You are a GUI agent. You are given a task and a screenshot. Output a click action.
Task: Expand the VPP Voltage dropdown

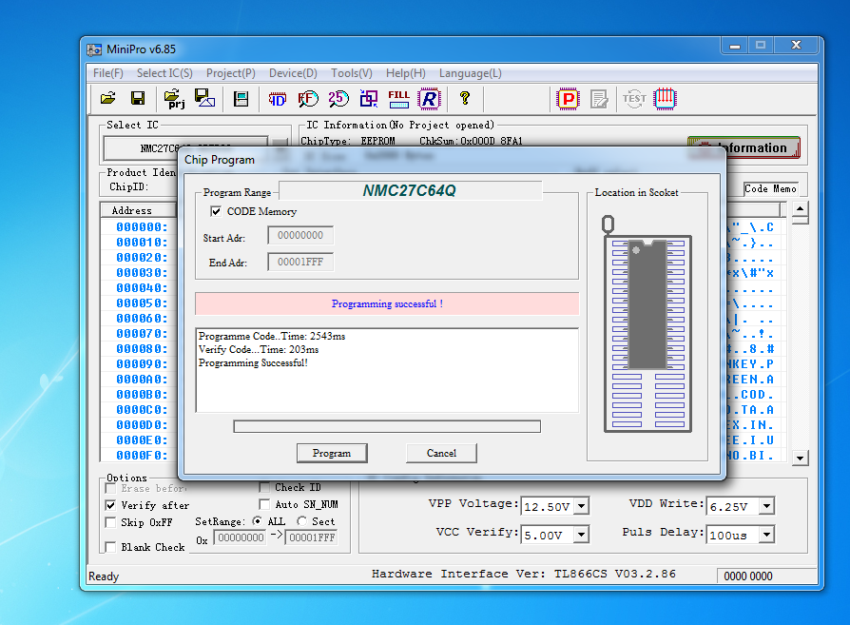581,506
